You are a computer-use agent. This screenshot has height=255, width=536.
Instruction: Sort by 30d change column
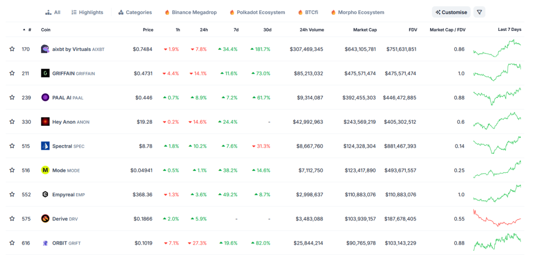pos(267,30)
